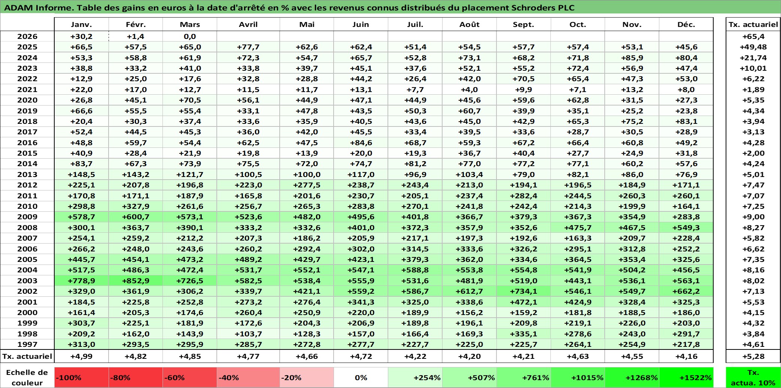Select the 'Tx. actuariel' right column header
This screenshot has width=781, height=388.
(753, 24)
